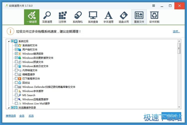Image resolution: width=187 pixels, height=125 pixels.
Task: Open the 系统隐私 privacy cleaner
Action: (78, 17)
